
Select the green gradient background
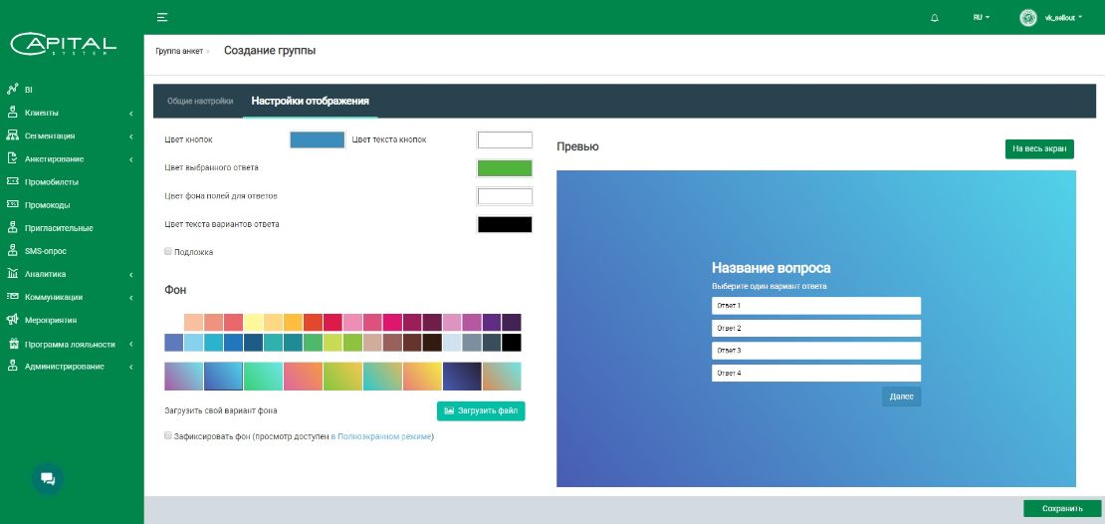[264, 376]
